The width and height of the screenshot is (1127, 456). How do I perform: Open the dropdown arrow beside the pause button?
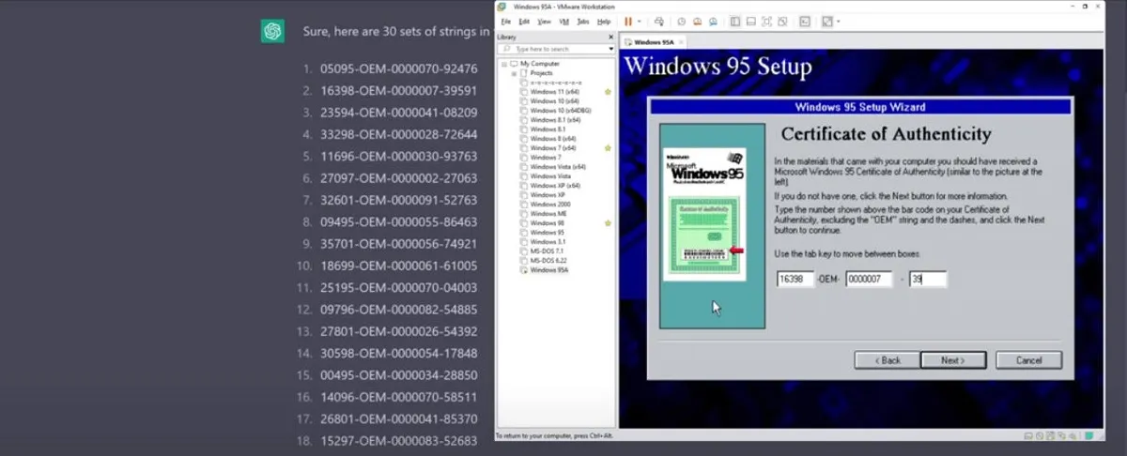coord(640,22)
